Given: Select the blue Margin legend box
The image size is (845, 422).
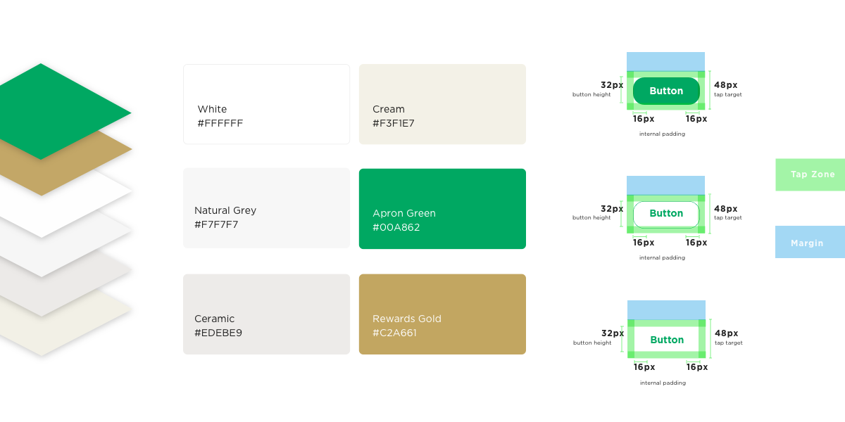Looking at the screenshot, I should coord(810,242).
